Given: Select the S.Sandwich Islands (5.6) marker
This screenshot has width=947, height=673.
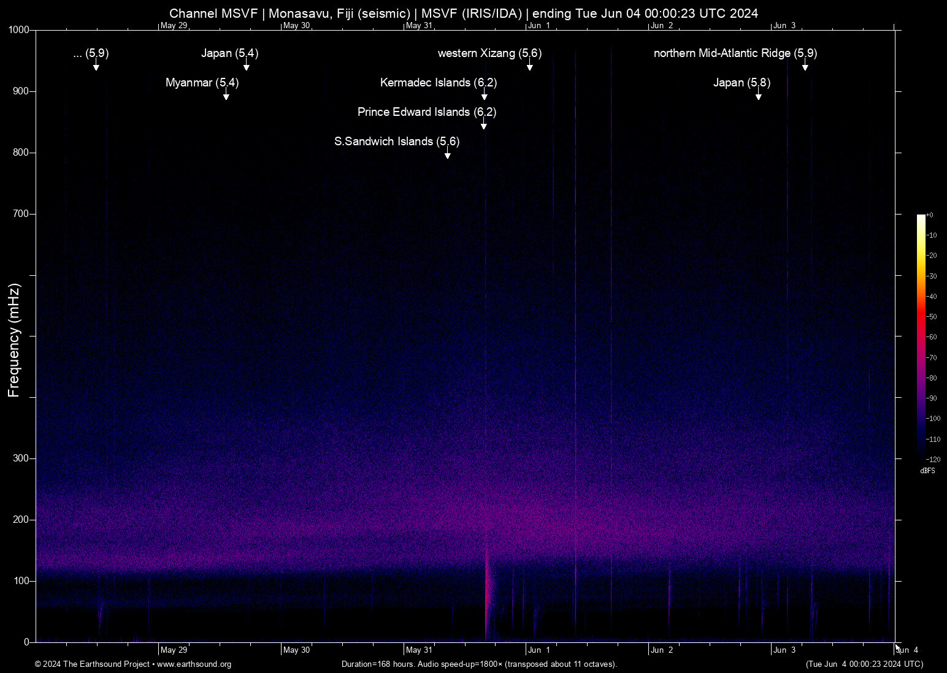Looking at the screenshot, I should [x=447, y=154].
